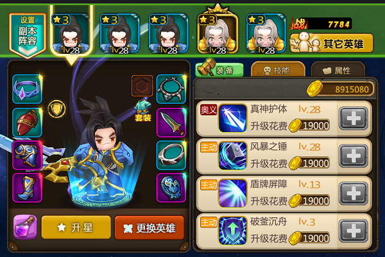Click the 升星 button

tap(76, 228)
